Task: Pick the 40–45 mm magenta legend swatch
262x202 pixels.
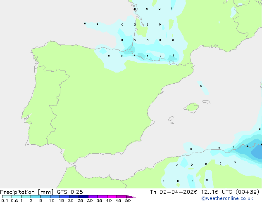Action: tap(112, 197)
